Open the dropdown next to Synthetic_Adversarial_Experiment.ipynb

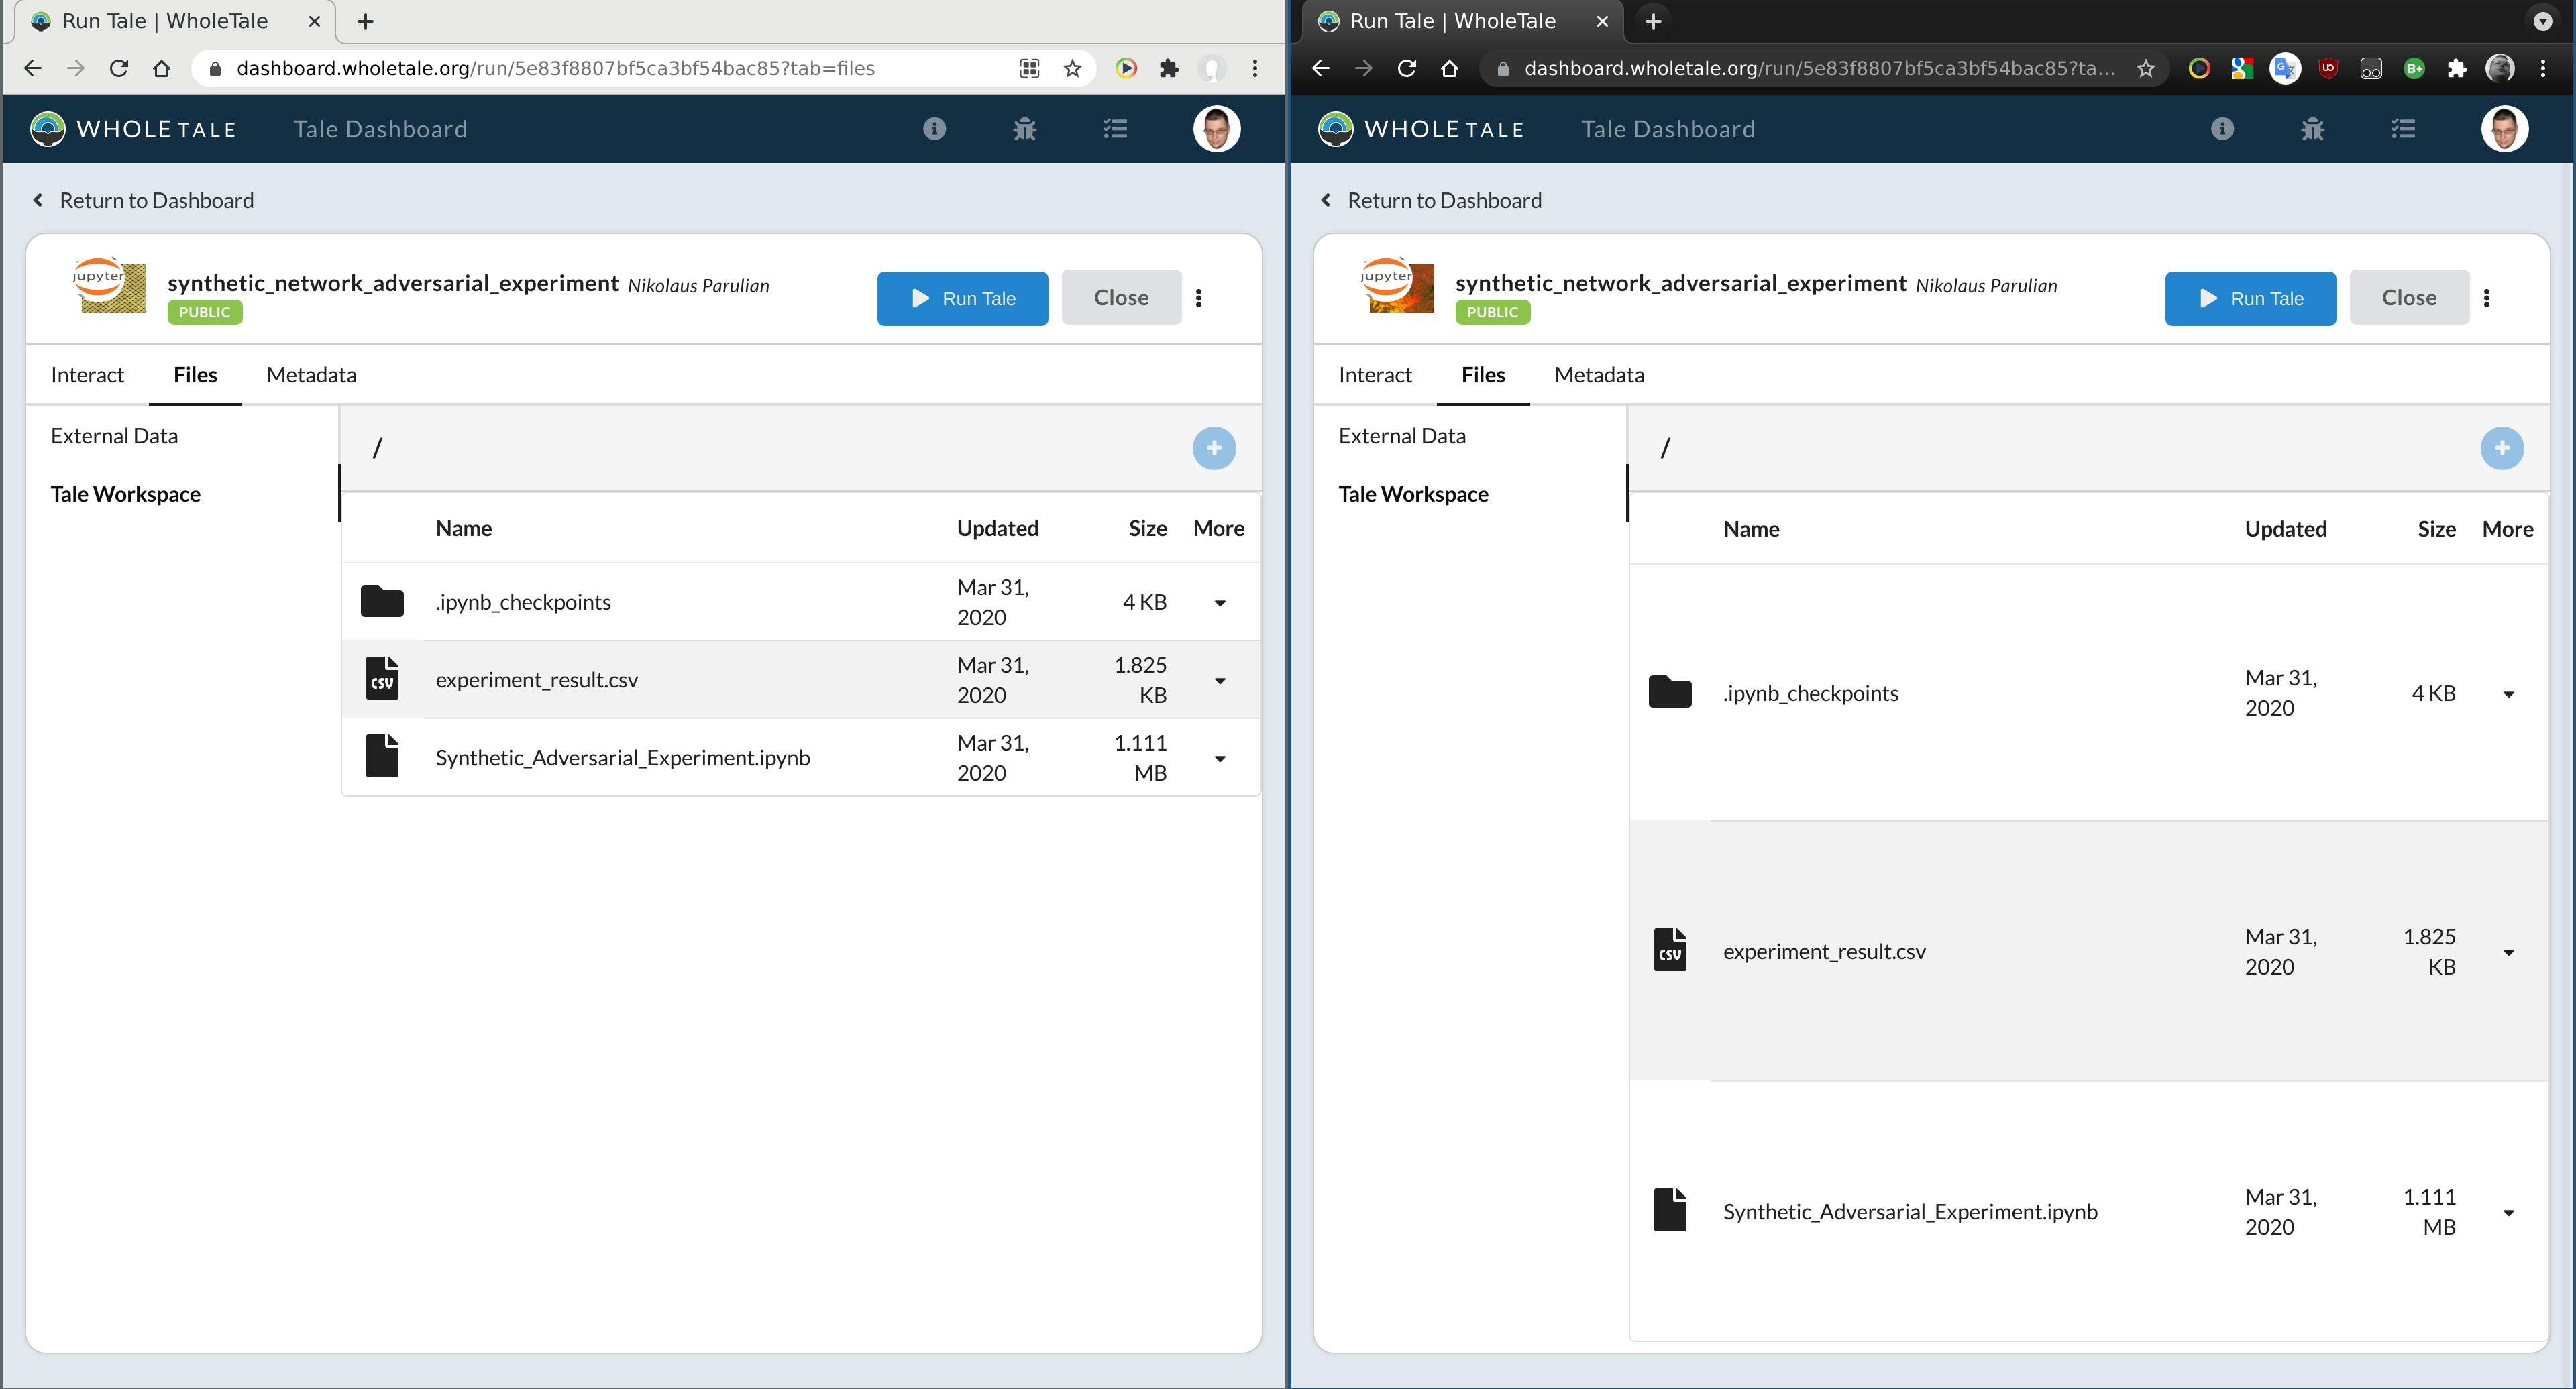coord(1220,759)
